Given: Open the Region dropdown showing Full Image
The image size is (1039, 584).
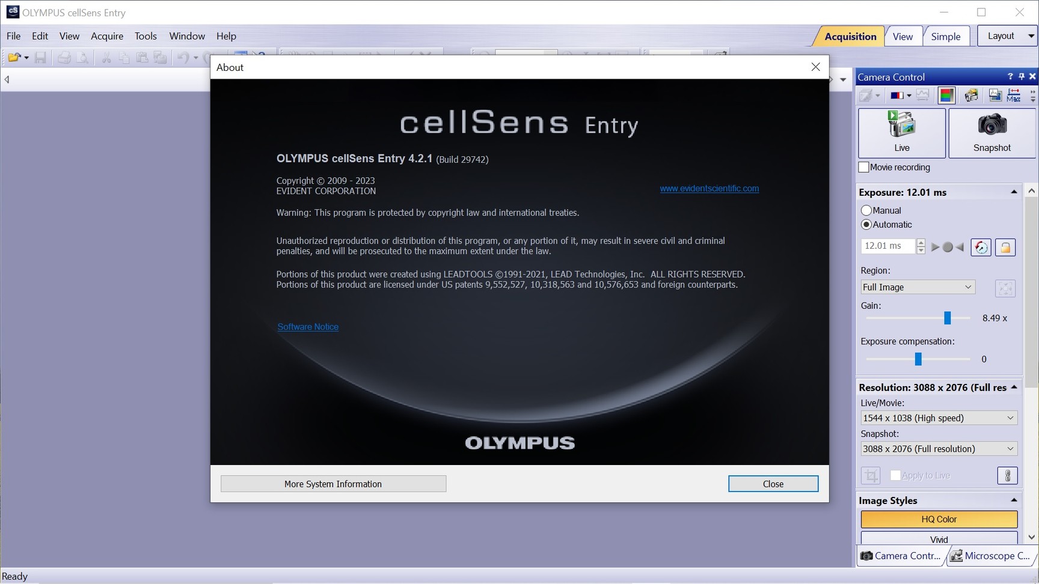Looking at the screenshot, I should [x=918, y=287].
